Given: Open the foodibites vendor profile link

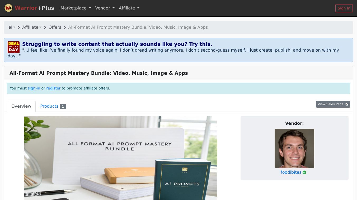Looking at the screenshot, I should 291,172.
